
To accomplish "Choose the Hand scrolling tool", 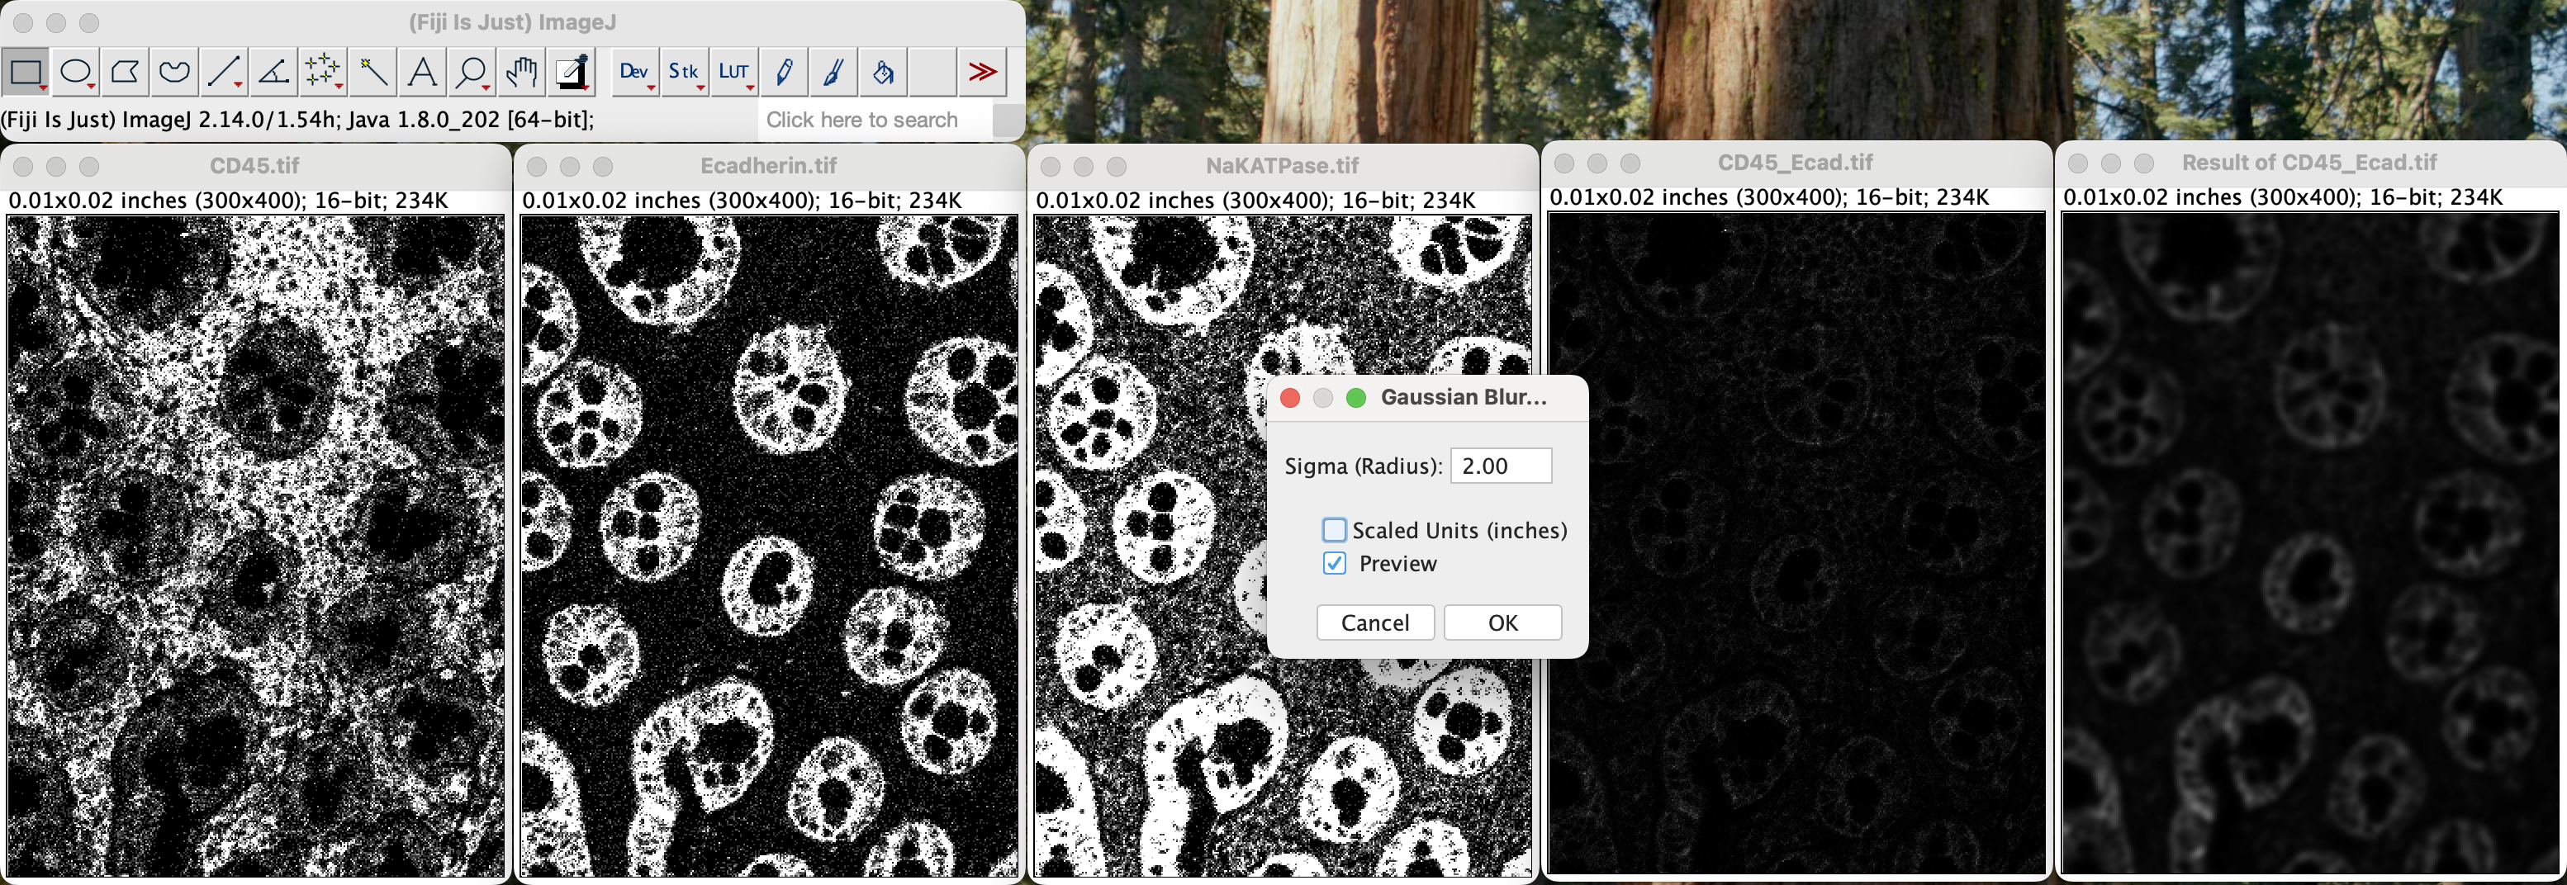I will [x=521, y=72].
